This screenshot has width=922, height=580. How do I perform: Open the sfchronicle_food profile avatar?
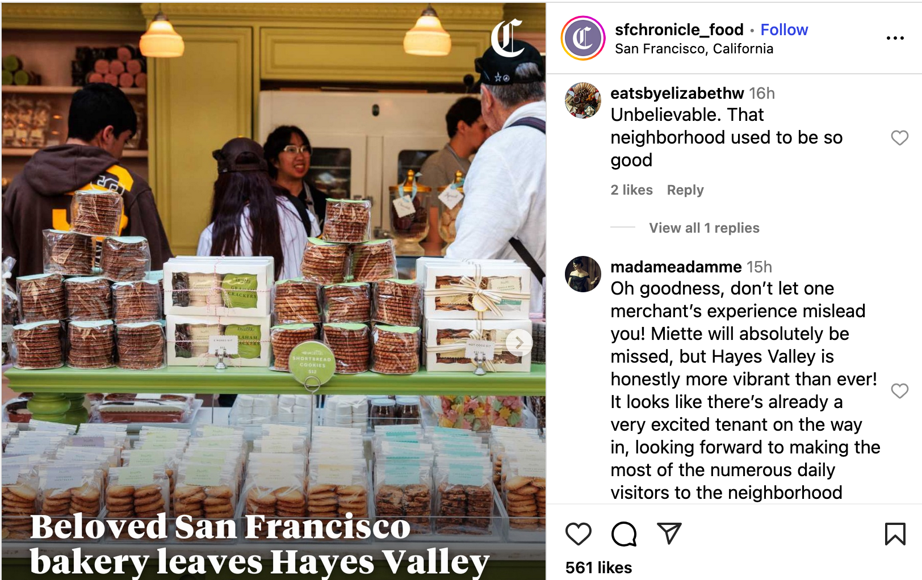[x=582, y=38]
